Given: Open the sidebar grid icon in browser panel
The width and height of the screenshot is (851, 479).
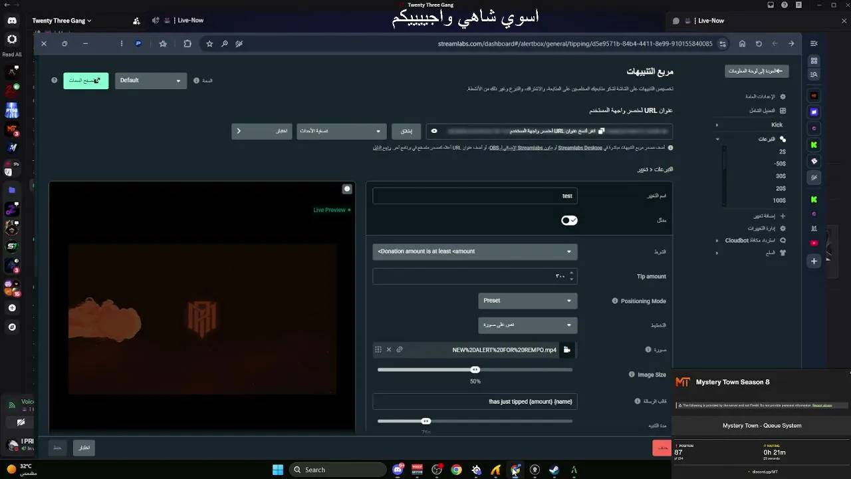Looking at the screenshot, I should [x=814, y=60].
